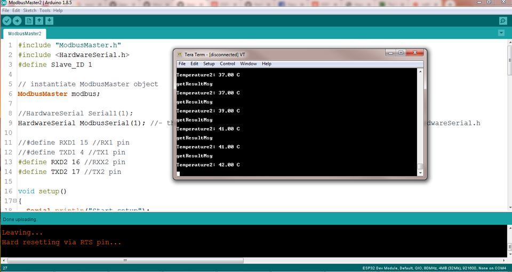Viewport: 512px width, 272px height.
Task: Minimize the Tera Term window
Action: click(390, 53)
